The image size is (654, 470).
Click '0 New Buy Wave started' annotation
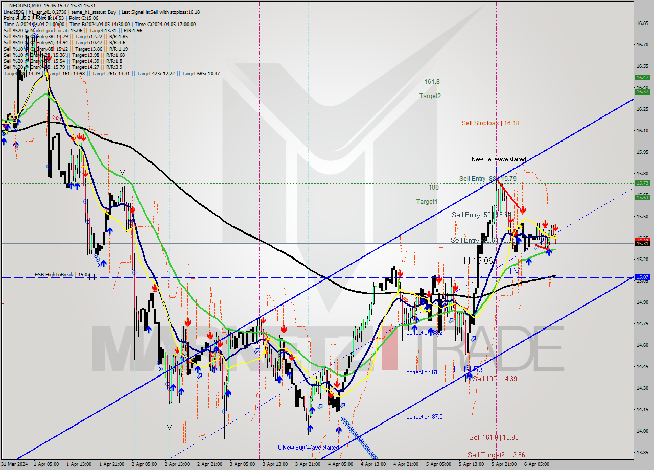click(309, 448)
